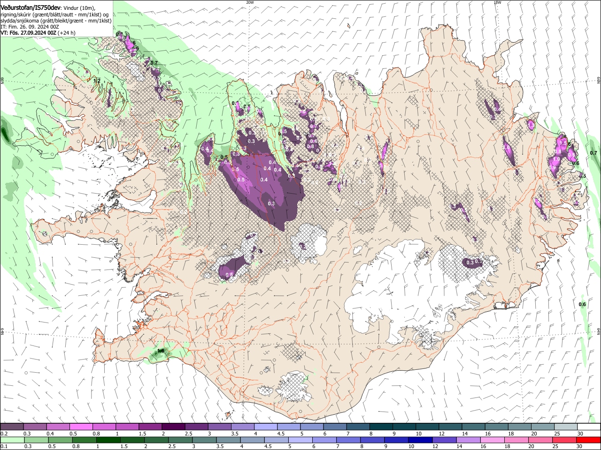The image size is (601, 450).
Task: Click the 0.1 label under the bottom legend
Action: (x=4, y=446)
